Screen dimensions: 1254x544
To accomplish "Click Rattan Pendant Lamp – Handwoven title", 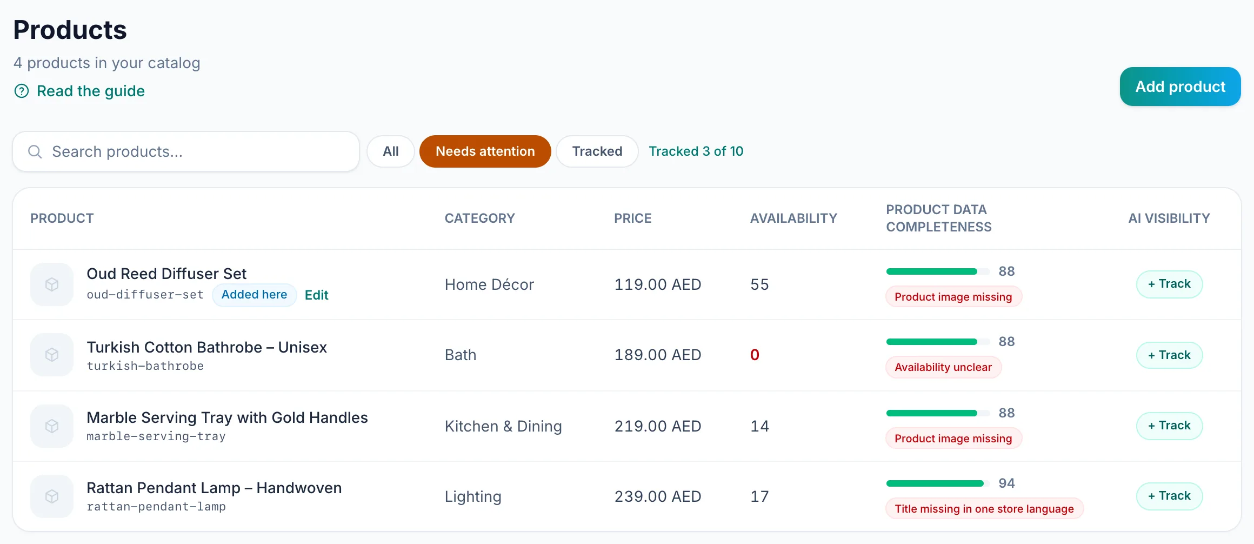I will [x=214, y=488].
